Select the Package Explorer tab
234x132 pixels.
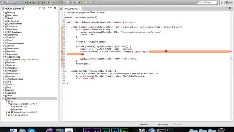click(13, 8)
